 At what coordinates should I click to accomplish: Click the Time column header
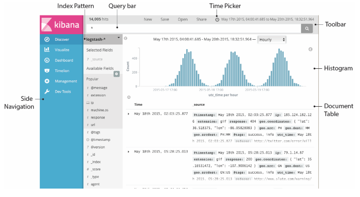[138, 104]
